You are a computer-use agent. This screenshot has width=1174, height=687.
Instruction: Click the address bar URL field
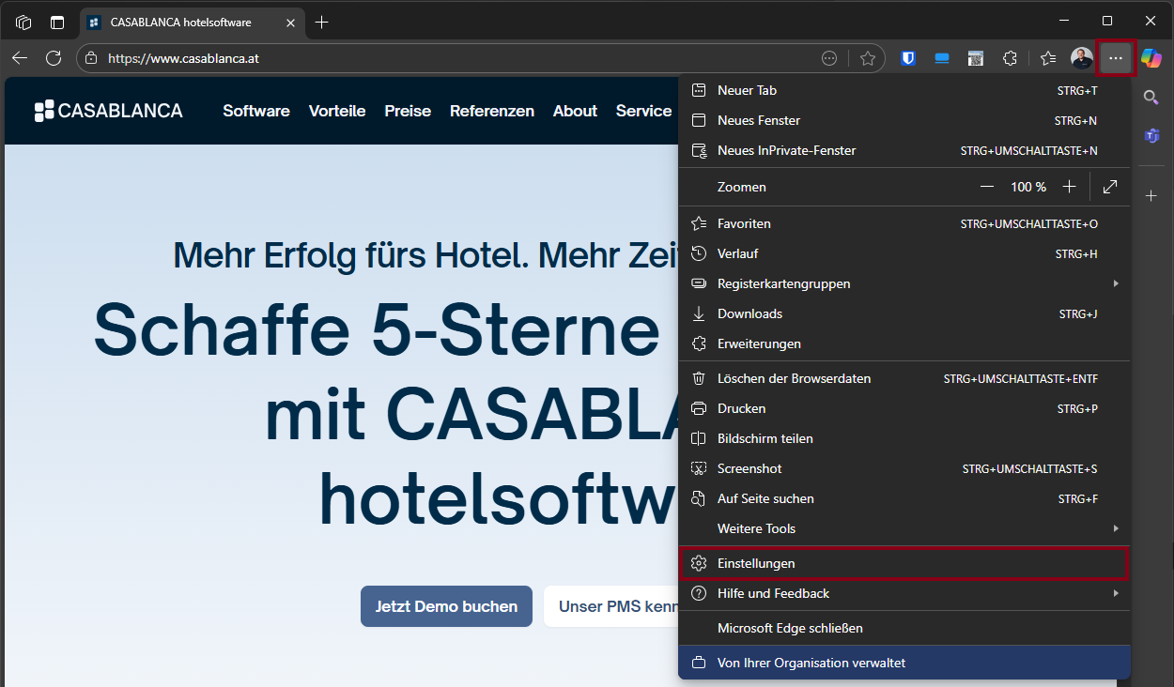451,58
